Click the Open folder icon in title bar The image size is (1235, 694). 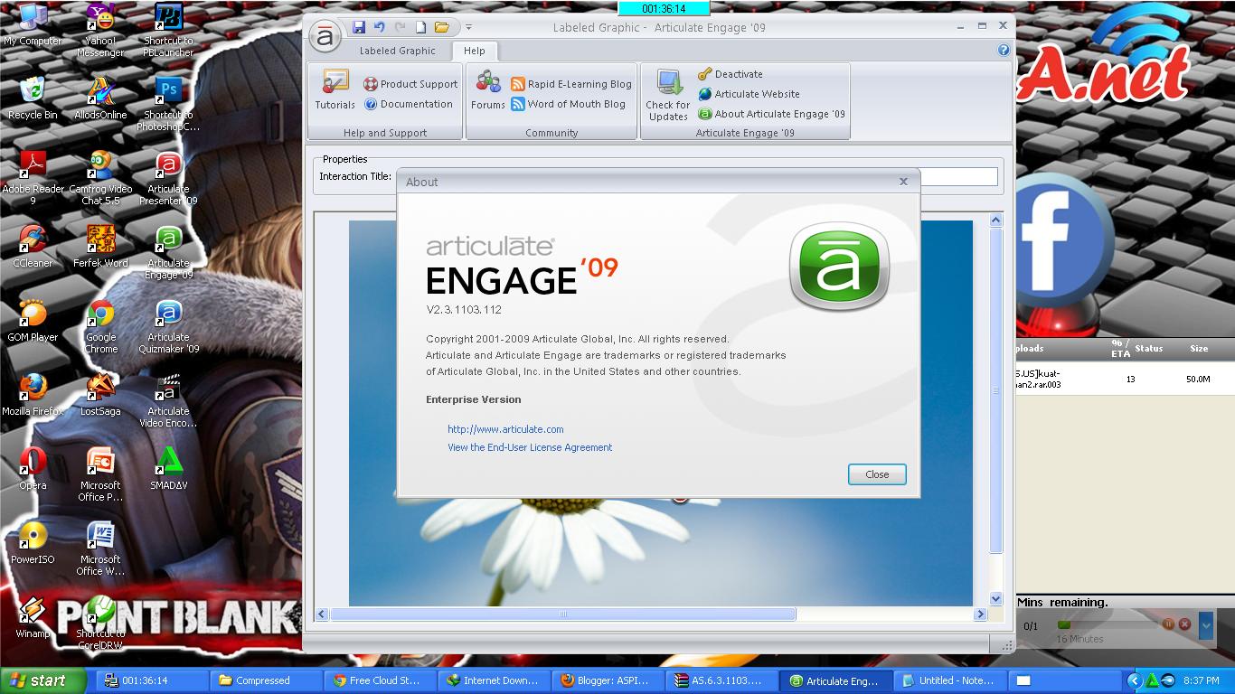click(441, 27)
